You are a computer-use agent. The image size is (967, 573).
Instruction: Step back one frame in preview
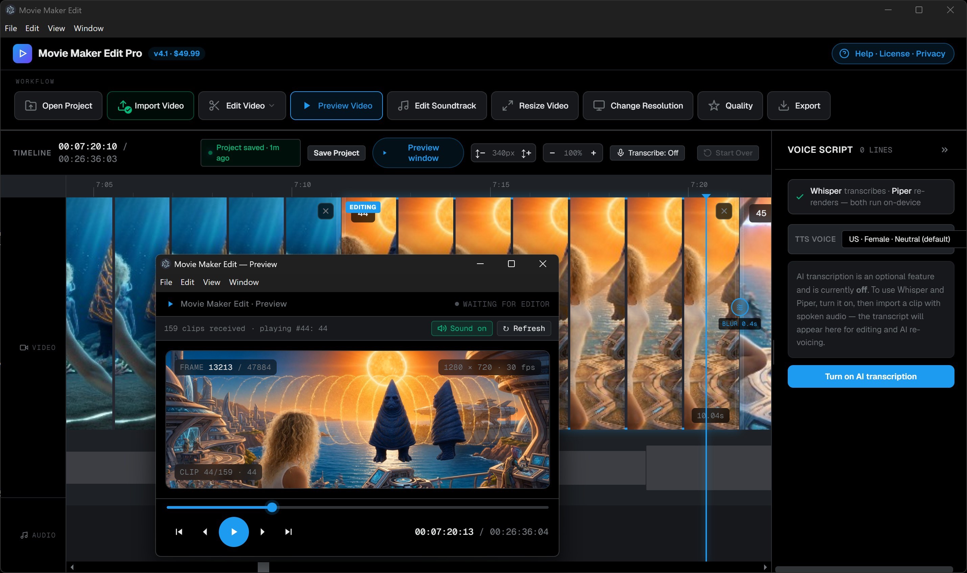click(x=205, y=532)
